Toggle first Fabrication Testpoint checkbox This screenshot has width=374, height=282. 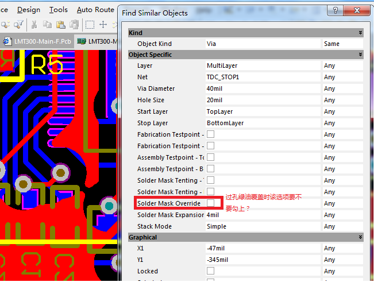coord(210,134)
